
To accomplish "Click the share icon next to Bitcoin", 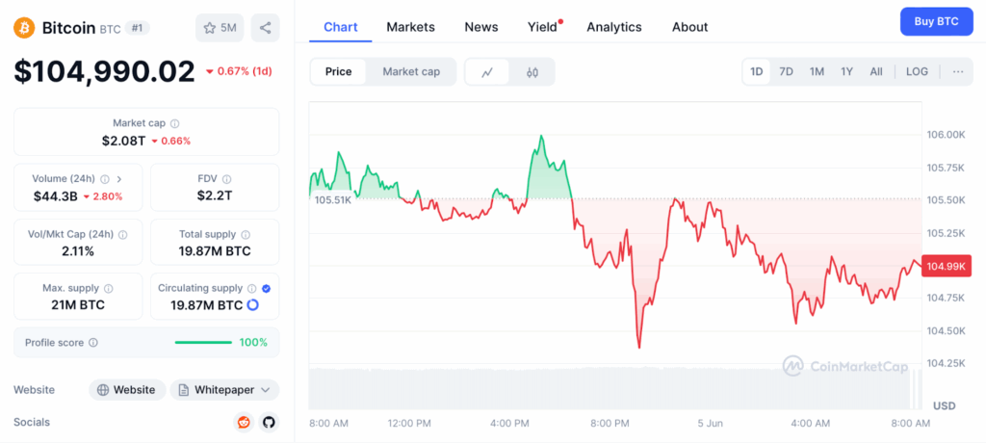I will [265, 28].
